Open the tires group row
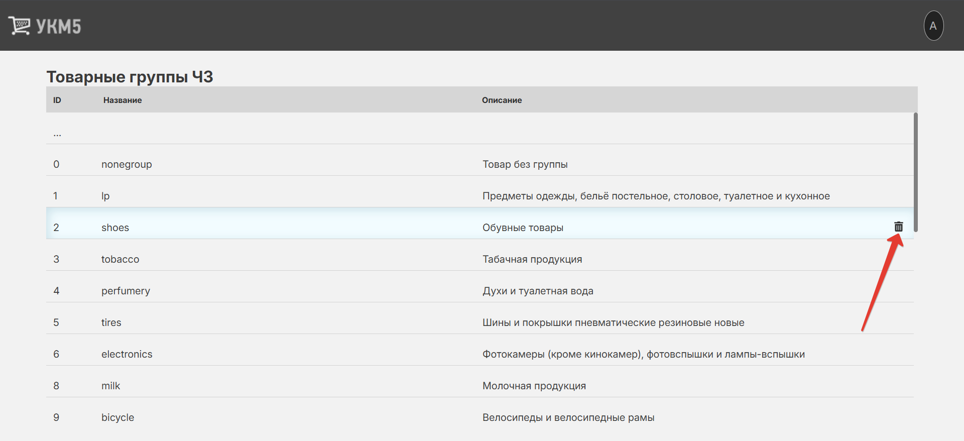Image resolution: width=964 pixels, height=441 pixels. 111,322
